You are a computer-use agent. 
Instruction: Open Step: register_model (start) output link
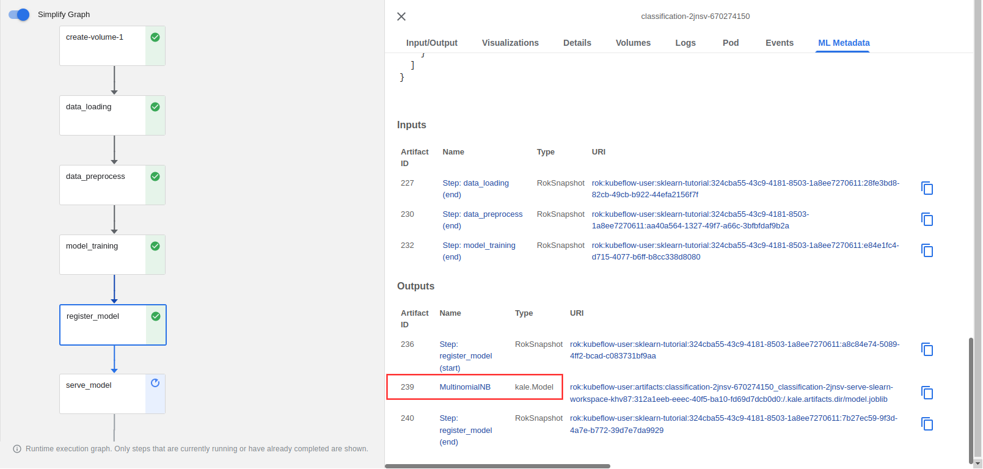[466, 356]
